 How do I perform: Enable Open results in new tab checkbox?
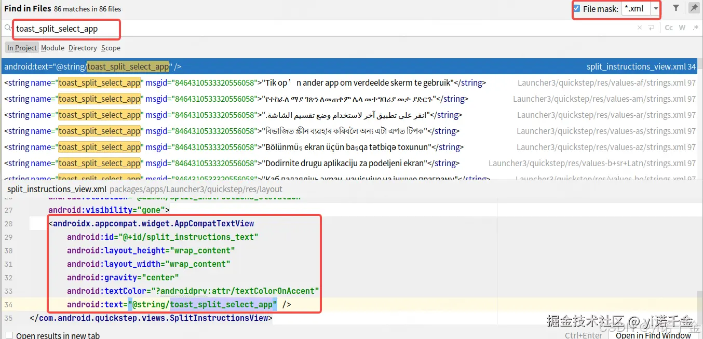pyautogui.click(x=9, y=335)
